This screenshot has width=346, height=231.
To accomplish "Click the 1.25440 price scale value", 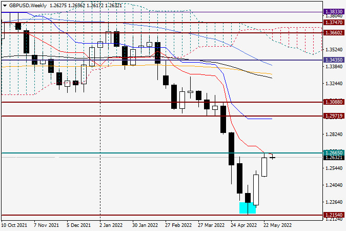I will pyautogui.click(x=334, y=168).
